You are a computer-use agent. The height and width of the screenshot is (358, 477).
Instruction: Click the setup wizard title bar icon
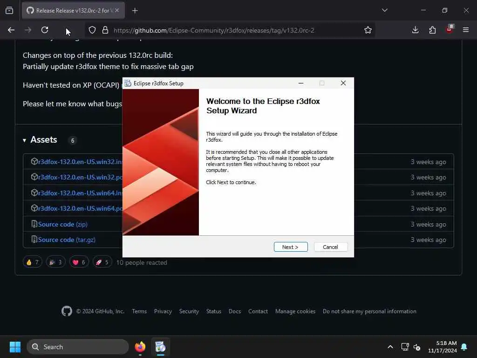coord(128,83)
